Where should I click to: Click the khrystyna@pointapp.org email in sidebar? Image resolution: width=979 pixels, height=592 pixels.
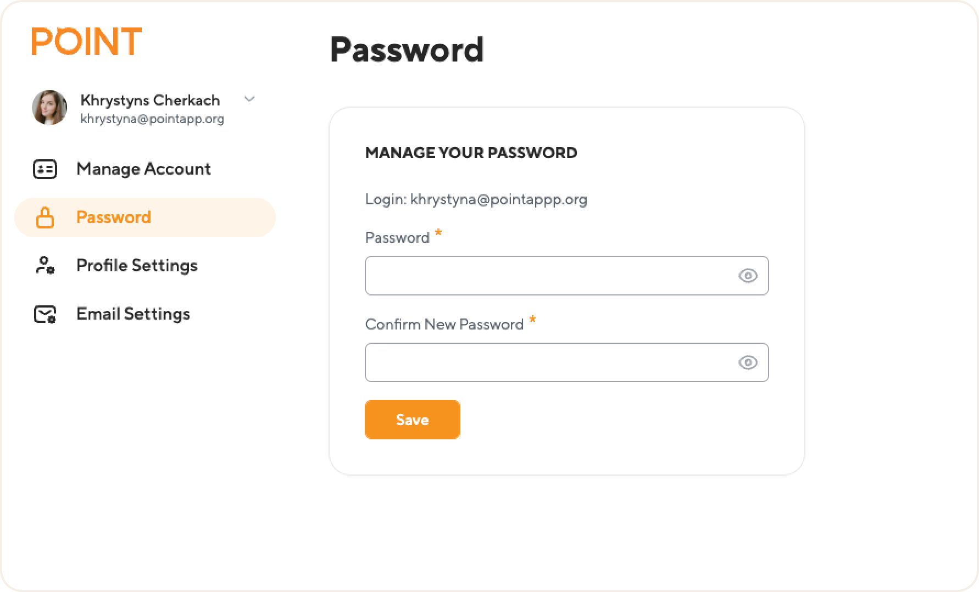(152, 119)
